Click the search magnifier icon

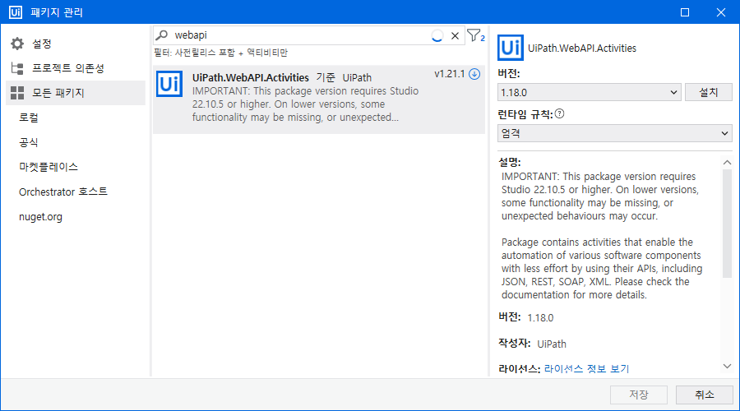coord(162,35)
